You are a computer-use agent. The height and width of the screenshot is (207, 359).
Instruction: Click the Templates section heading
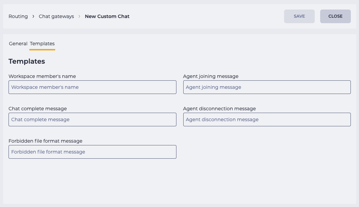point(27,61)
